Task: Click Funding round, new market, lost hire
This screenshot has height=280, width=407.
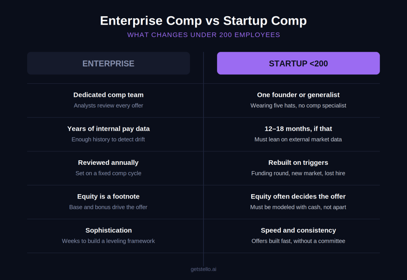Action: coord(298,173)
